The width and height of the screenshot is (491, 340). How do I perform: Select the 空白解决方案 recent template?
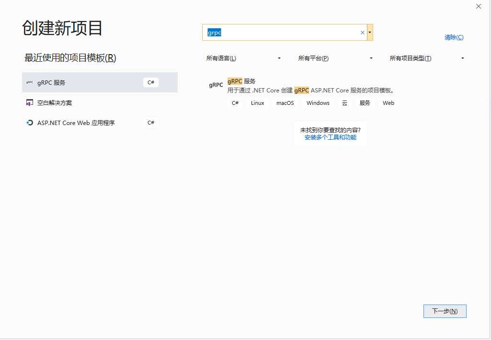point(100,102)
